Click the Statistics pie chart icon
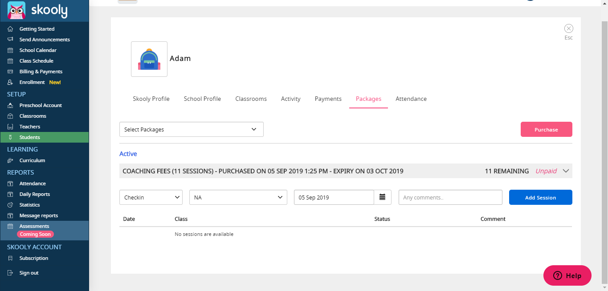608x291 pixels. [10, 205]
